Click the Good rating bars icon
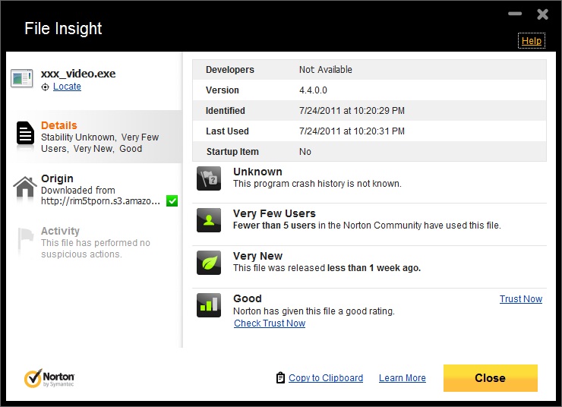 [209, 305]
